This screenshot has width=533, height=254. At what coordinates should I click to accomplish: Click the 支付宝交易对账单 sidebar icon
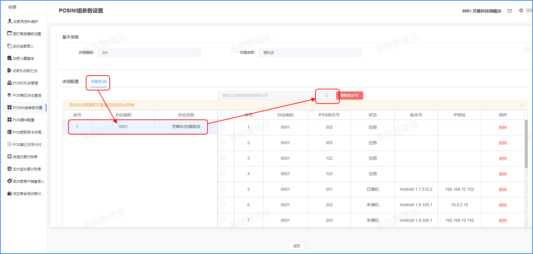point(10,169)
